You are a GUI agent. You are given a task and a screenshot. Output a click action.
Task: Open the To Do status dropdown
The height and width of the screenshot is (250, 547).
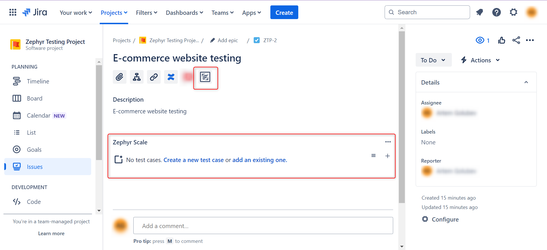(433, 60)
